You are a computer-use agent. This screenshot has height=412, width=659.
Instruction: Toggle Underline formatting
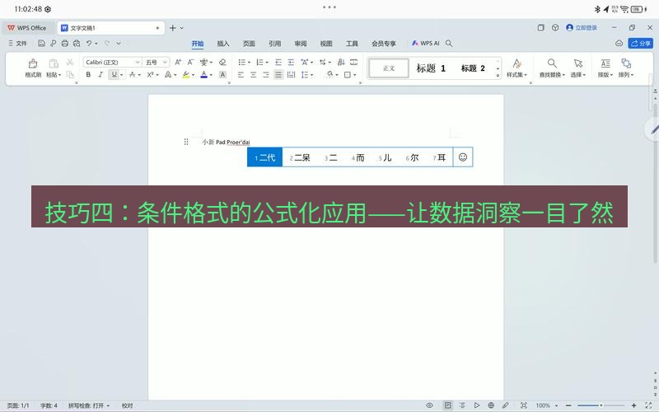114,75
